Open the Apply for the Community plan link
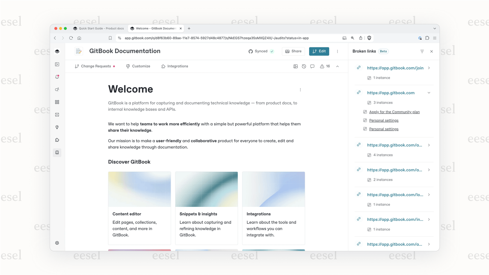 point(394,112)
